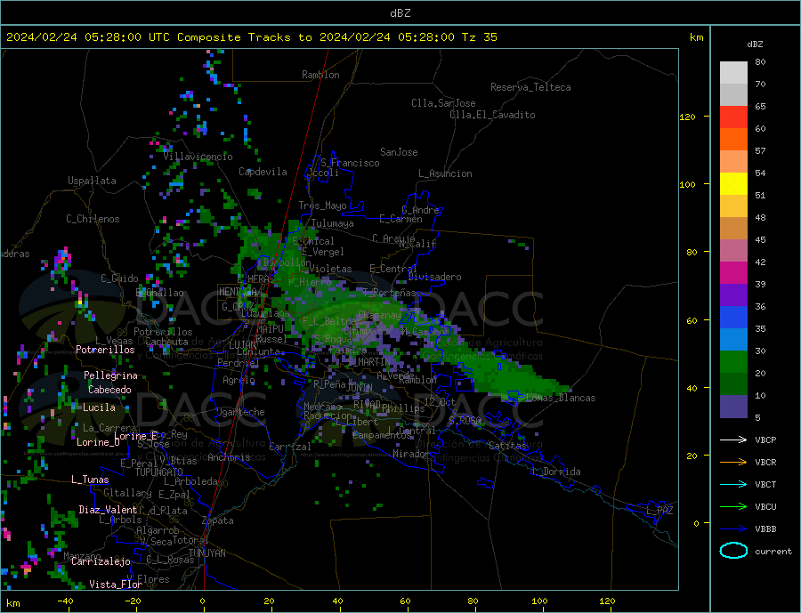Pick the dark green swatch above 10

click(x=733, y=384)
